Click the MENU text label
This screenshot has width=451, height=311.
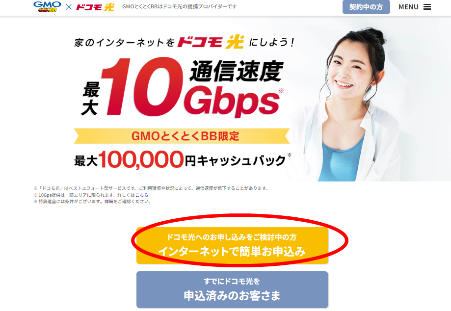click(x=408, y=7)
